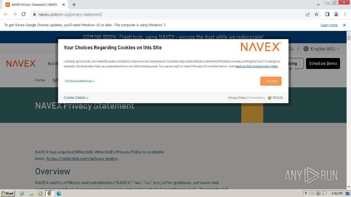
Task: Click the Chrome back arrow
Action: 6,14
